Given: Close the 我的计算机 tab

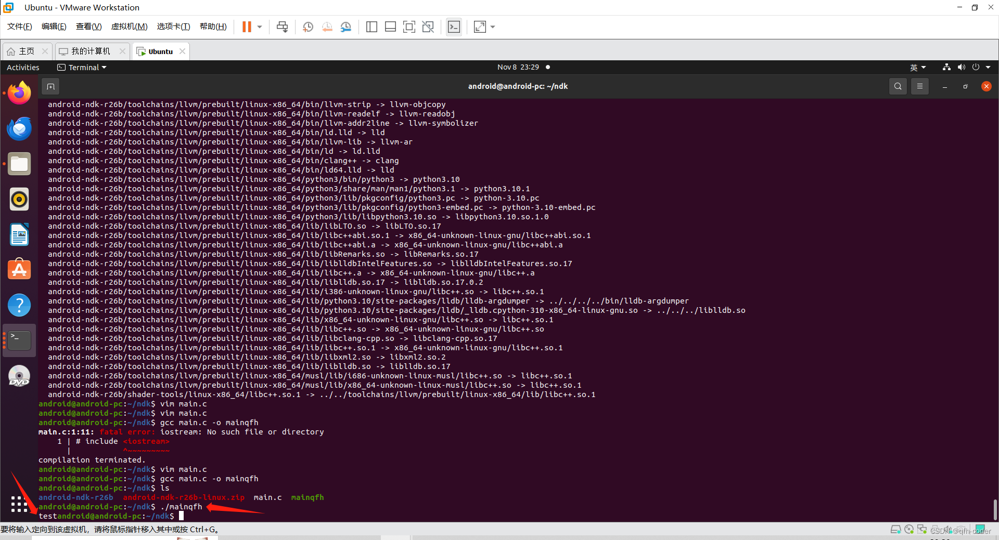Looking at the screenshot, I should coord(122,51).
